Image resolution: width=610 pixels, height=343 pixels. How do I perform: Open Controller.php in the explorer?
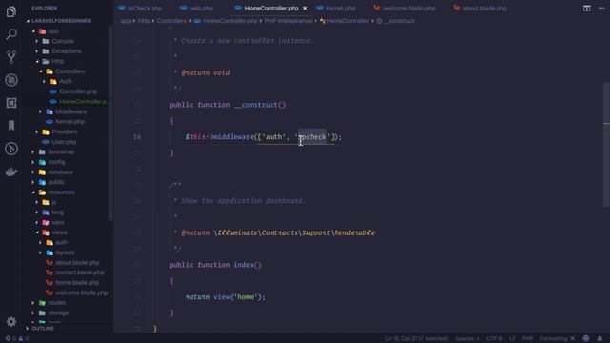[x=78, y=91]
